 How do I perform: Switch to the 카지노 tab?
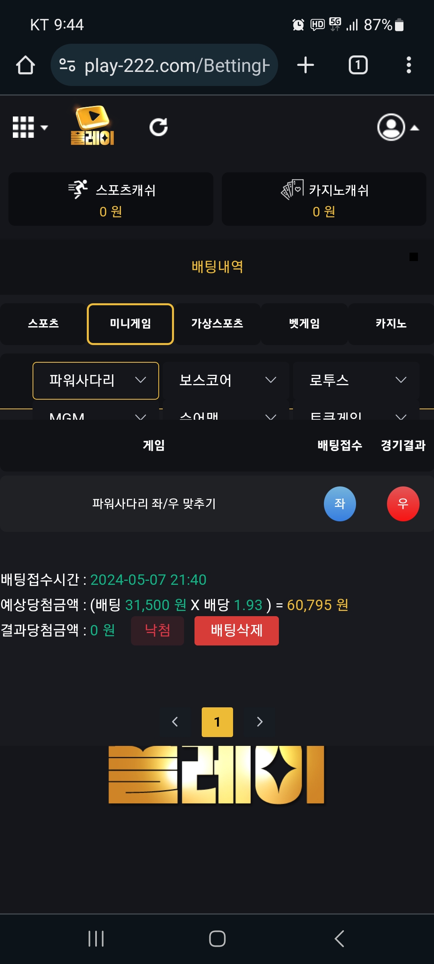coord(391,324)
